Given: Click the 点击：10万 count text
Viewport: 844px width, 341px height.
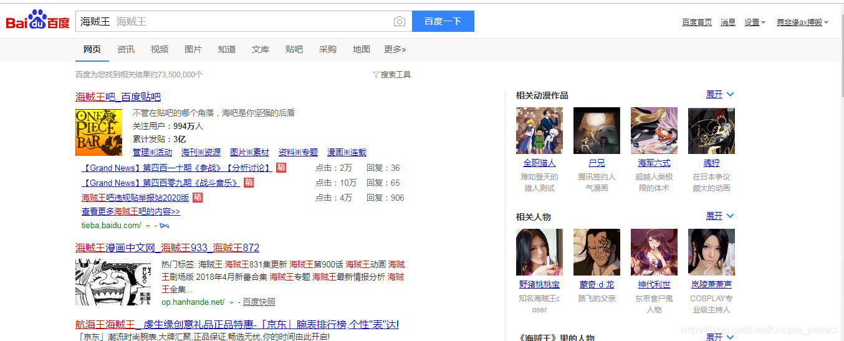Looking at the screenshot, I should [336, 183].
